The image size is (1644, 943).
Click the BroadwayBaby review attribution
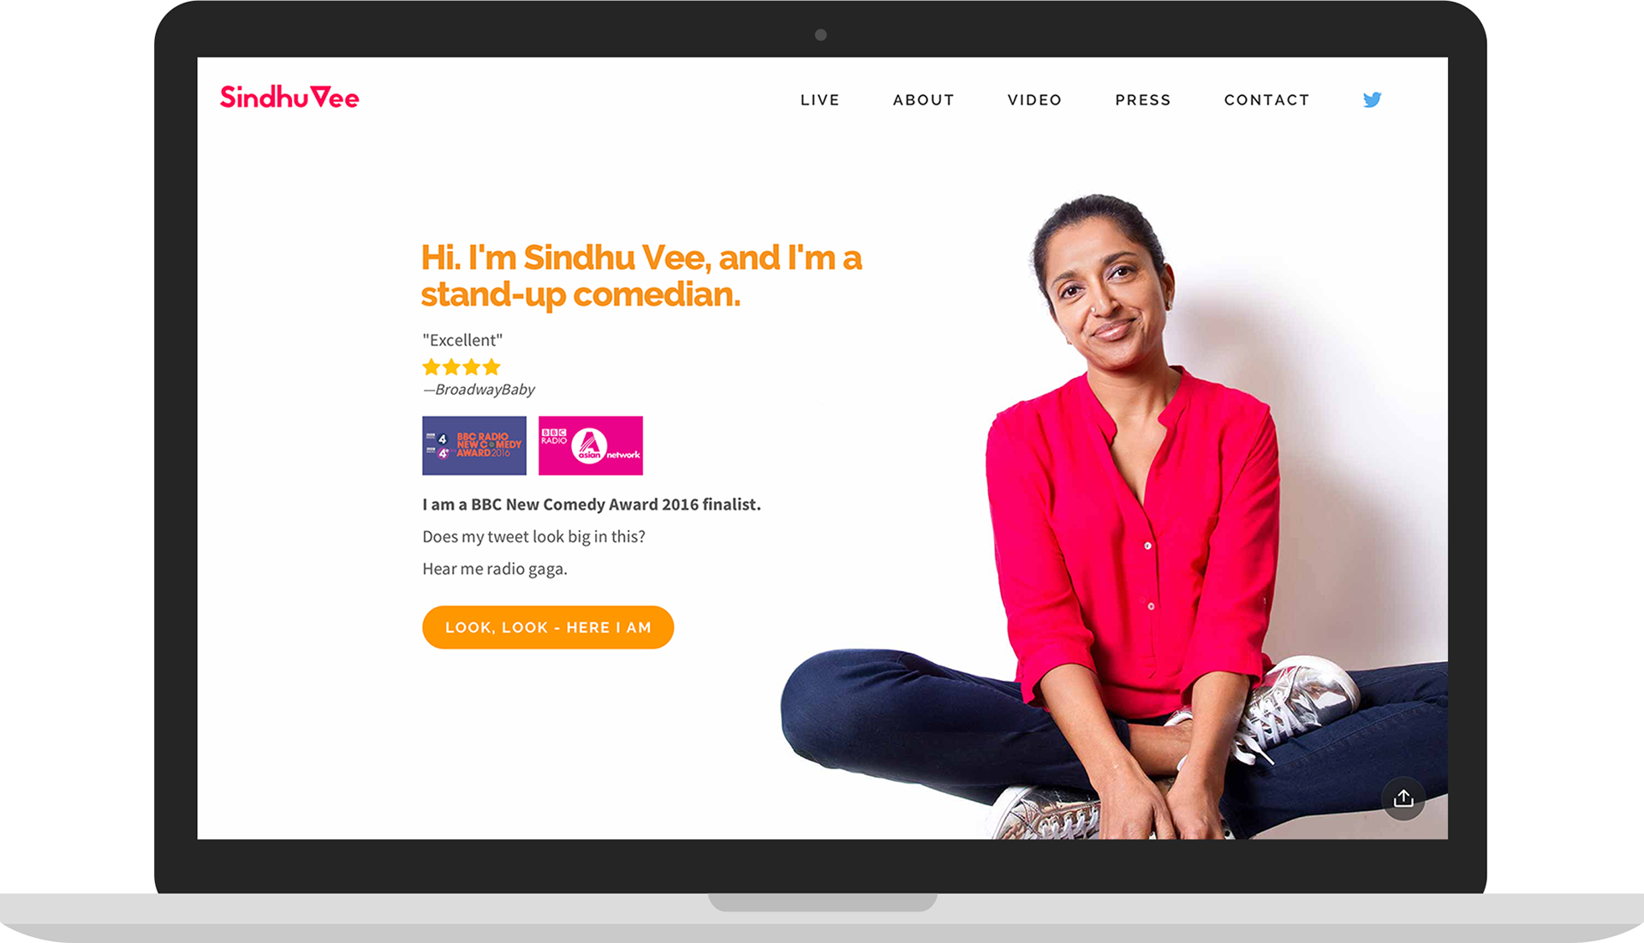[x=479, y=390]
